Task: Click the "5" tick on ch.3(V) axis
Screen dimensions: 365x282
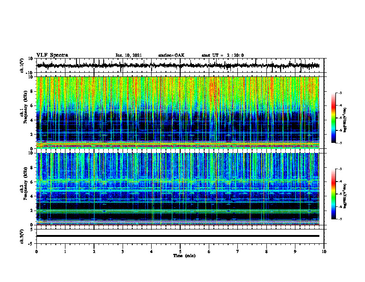Action: (x=32, y=229)
